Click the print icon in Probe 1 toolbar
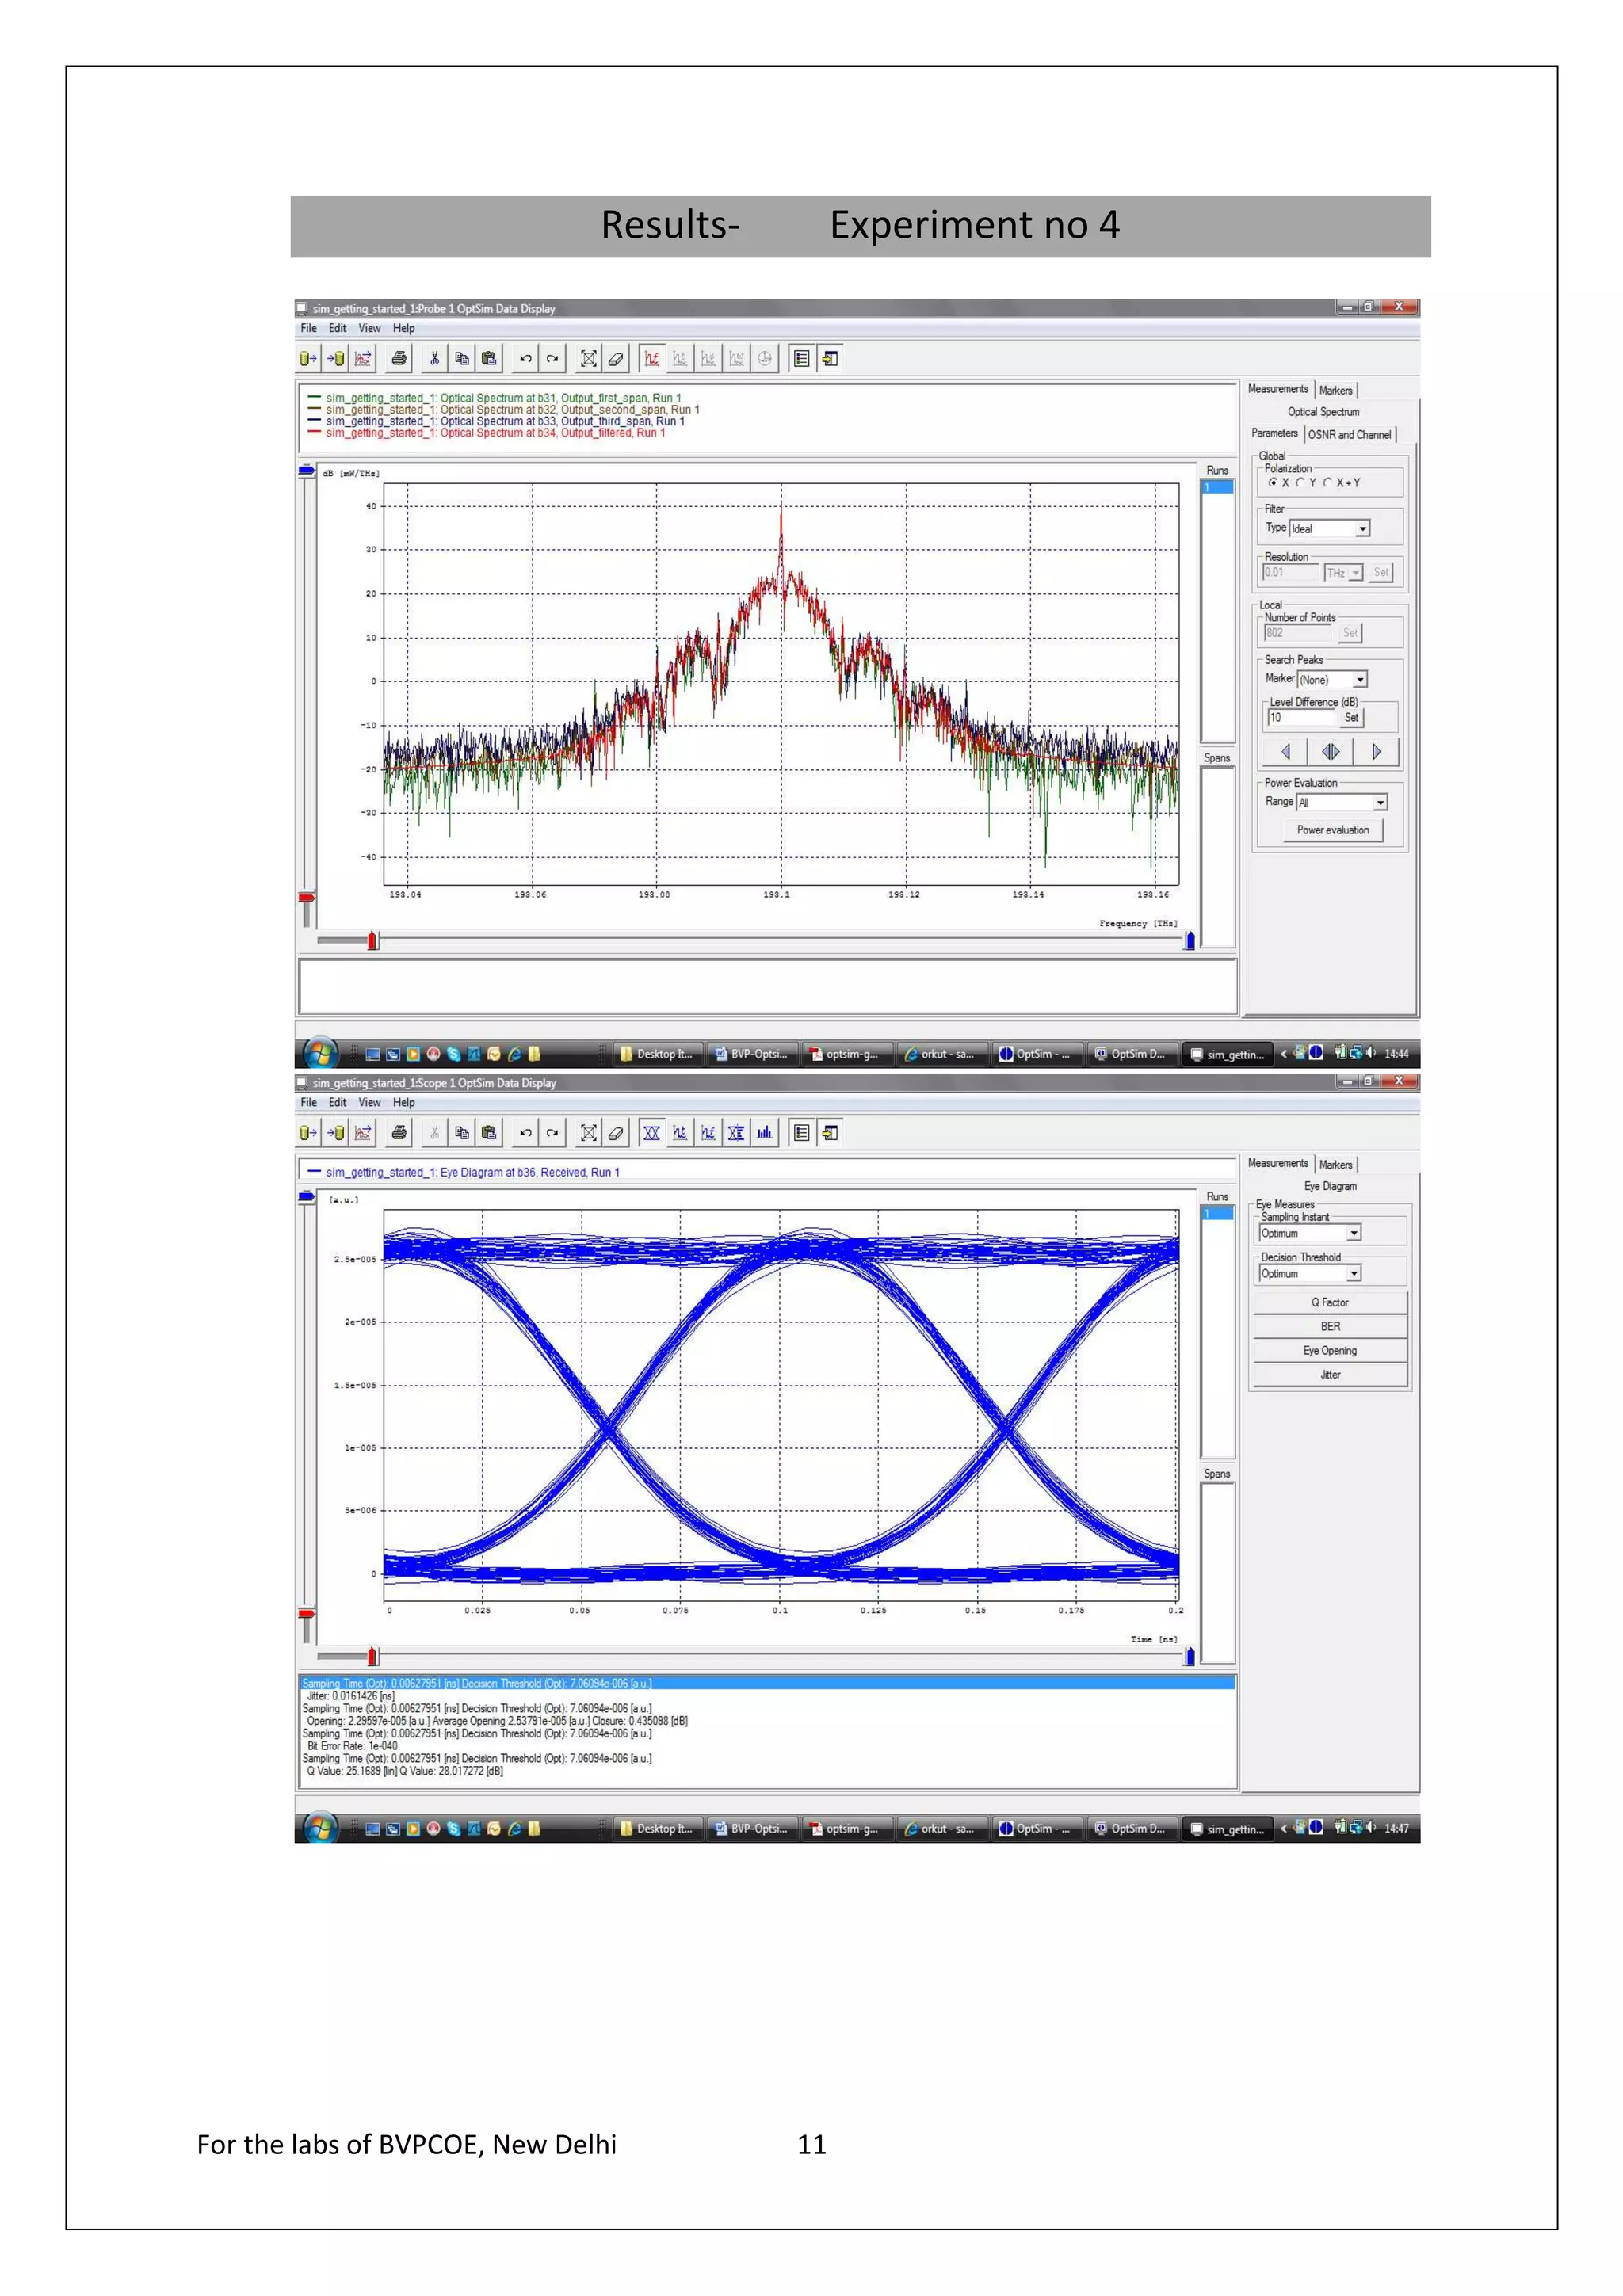Screen dimensions: 1623x2296 [x=399, y=358]
